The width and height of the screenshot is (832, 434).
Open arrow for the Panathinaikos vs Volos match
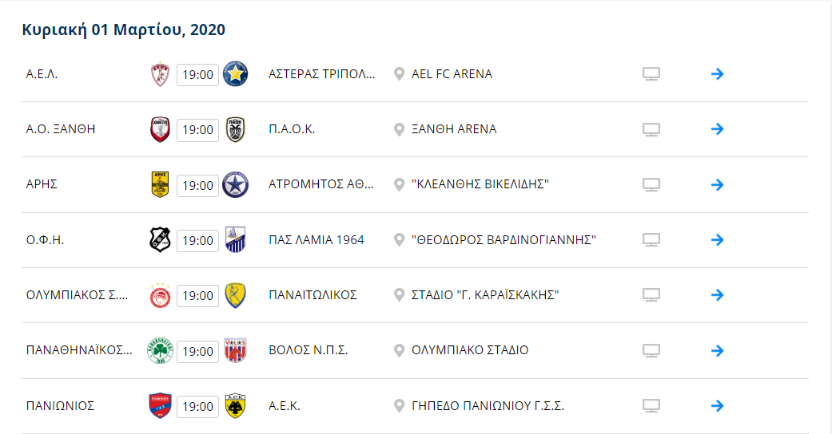(717, 350)
